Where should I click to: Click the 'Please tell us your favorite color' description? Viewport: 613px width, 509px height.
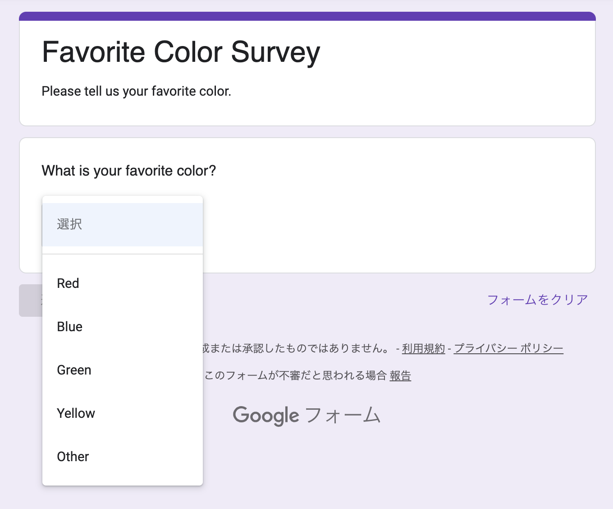136,91
